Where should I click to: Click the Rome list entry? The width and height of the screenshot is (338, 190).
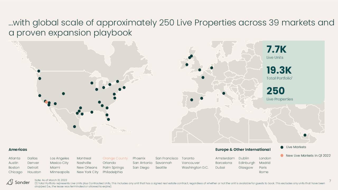[x=264, y=172]
